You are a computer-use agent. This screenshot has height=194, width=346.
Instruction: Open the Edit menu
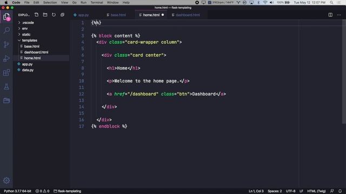(x=36, y=3)
